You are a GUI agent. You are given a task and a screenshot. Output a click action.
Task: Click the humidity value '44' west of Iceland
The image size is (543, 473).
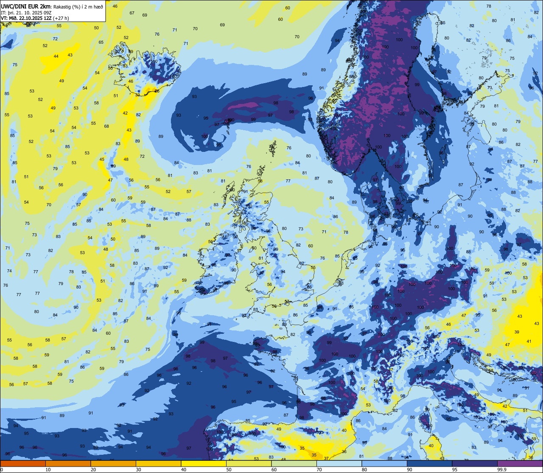56,56
